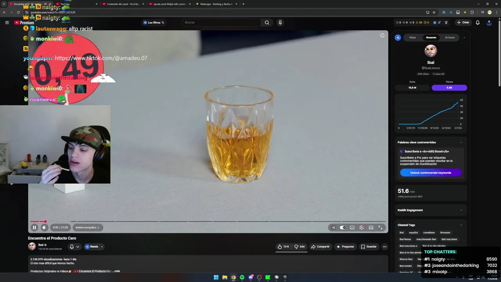Enter fullscreen mode

(380, 228)
